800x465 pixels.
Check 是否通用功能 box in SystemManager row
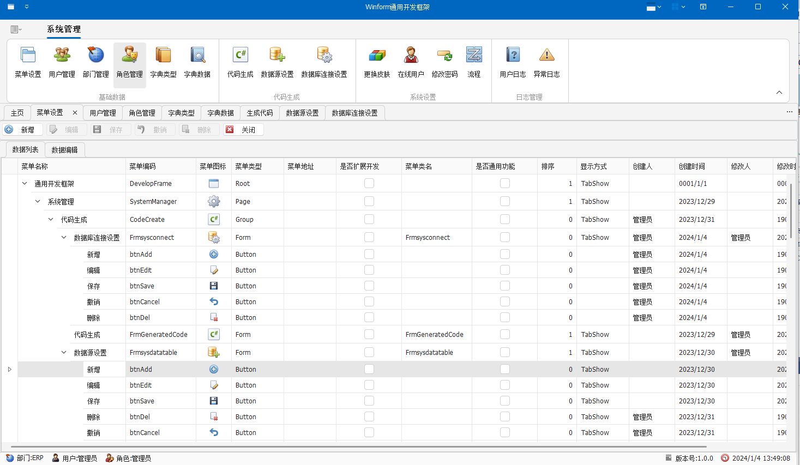click(505, 201)
